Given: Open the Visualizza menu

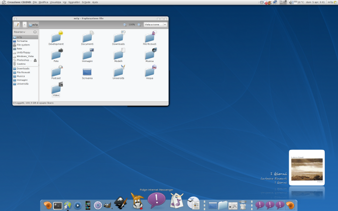Looking at the screenshot, I should [x=56, y=2].
